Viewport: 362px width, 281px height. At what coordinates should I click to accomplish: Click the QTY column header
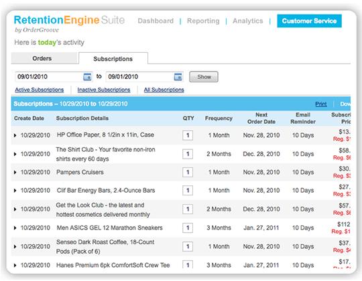(x=188, y=118)
